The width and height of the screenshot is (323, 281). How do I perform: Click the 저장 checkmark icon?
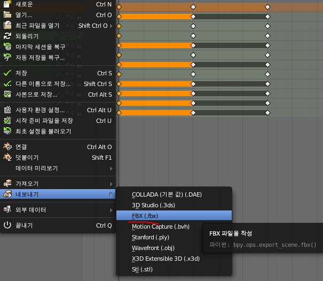(x=7, y=73)
